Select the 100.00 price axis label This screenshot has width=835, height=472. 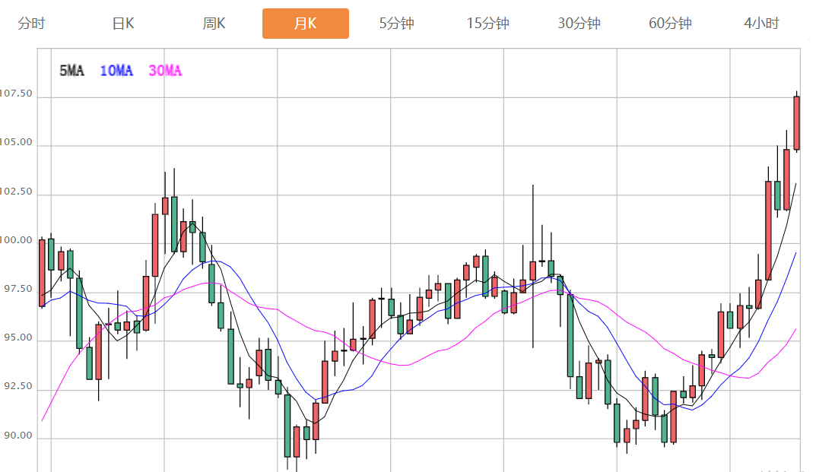[x=17, y=241]
